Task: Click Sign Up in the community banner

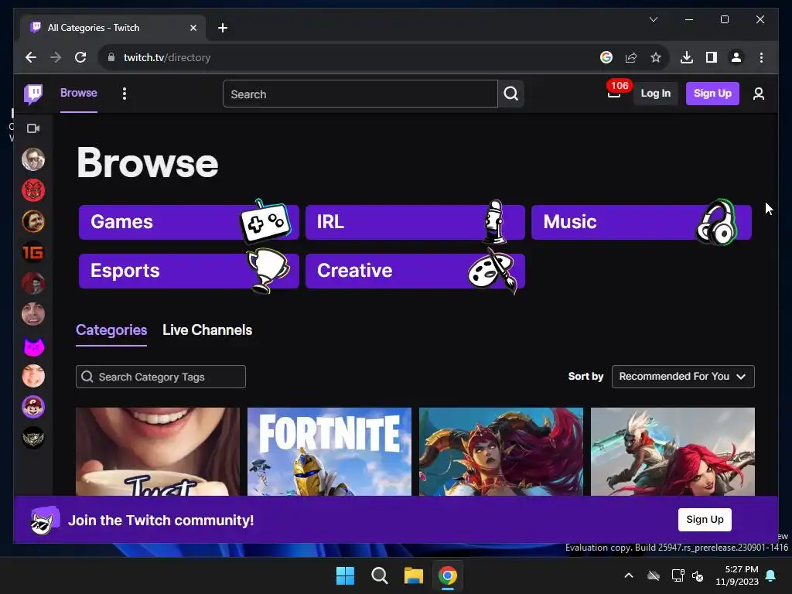Action: [705, 519]
